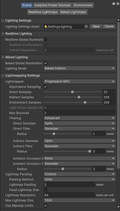Screen dimensions: 120x211
Task: Collapse the Lighting Settings foldout triangle
Action: click(3, 21)
